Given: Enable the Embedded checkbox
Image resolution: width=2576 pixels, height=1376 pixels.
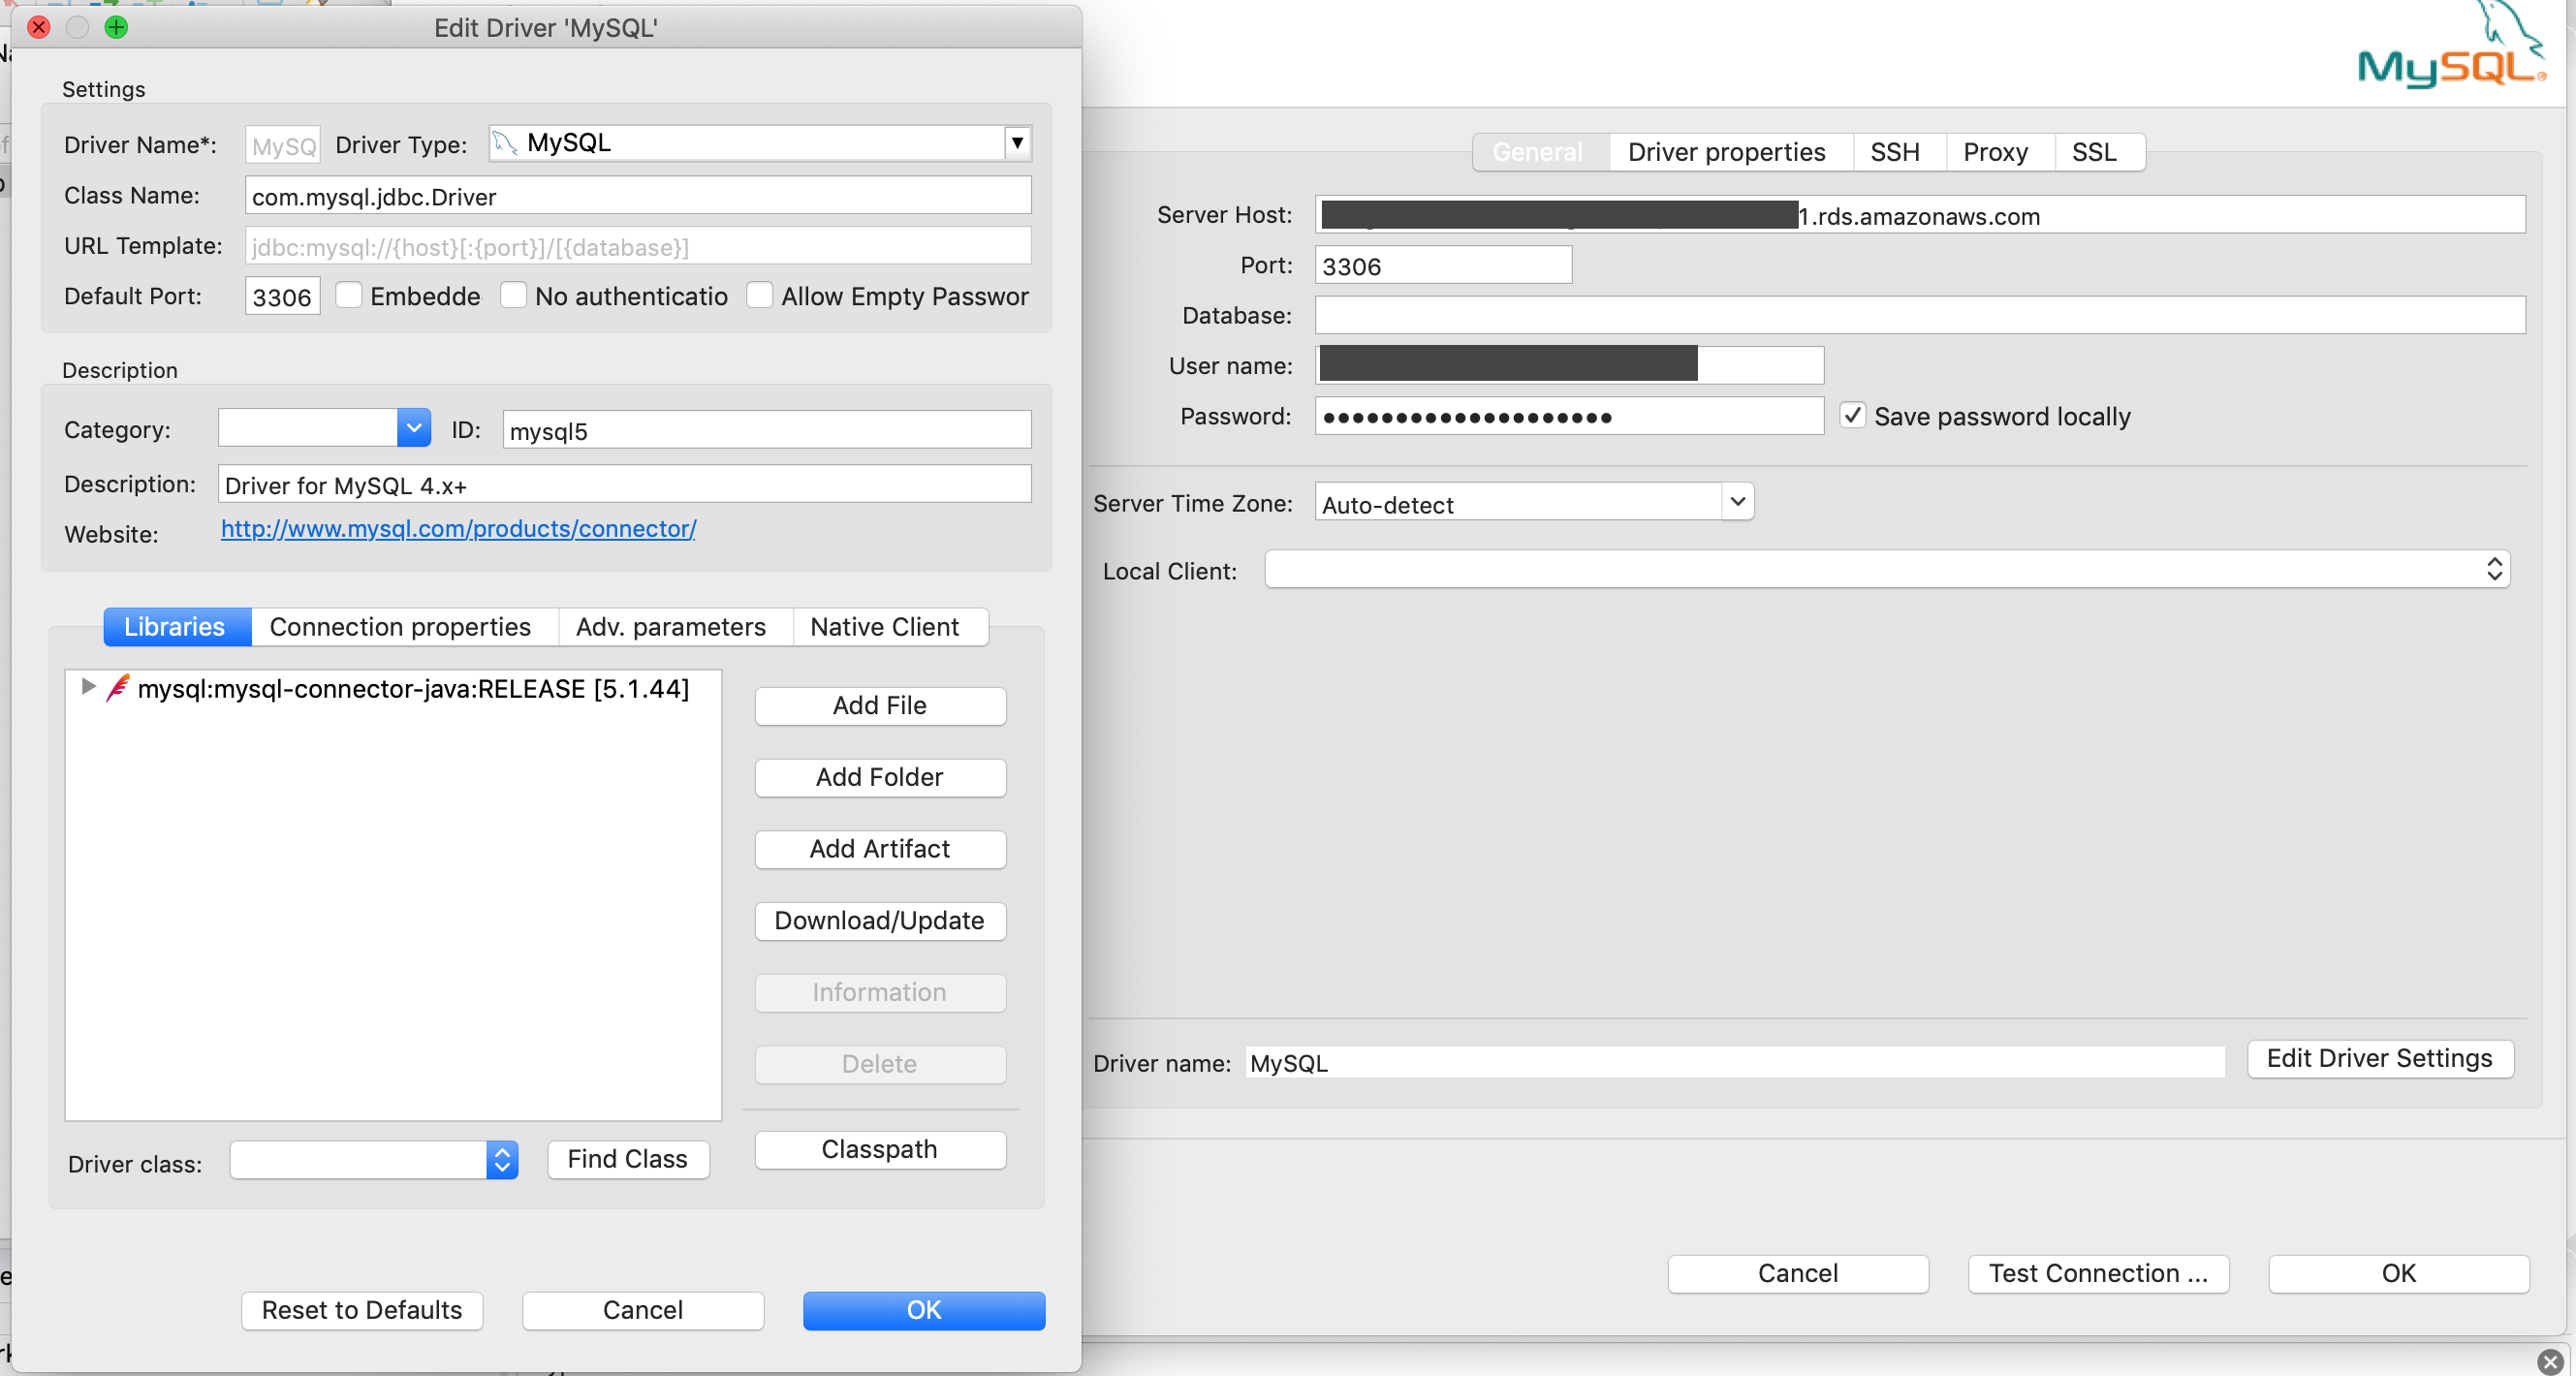Looking at the screenshot, I should (x=349, y=295).
